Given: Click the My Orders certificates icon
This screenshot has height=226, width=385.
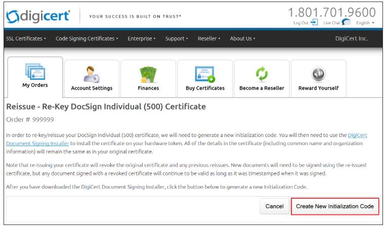Looking at the screenshot, I should click(x=35, y=71).
